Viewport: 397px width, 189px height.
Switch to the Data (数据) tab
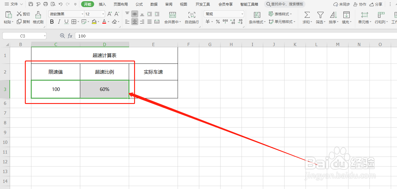[x=154, y=4]
